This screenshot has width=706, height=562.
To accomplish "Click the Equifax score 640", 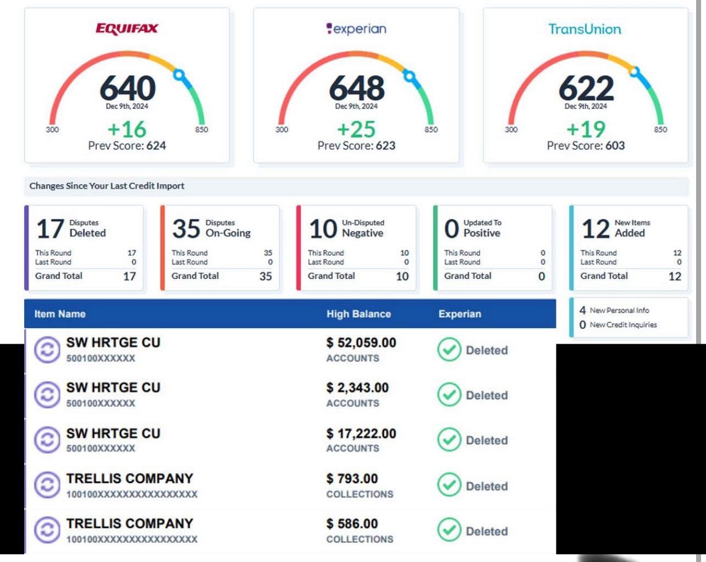I will 128,88.
